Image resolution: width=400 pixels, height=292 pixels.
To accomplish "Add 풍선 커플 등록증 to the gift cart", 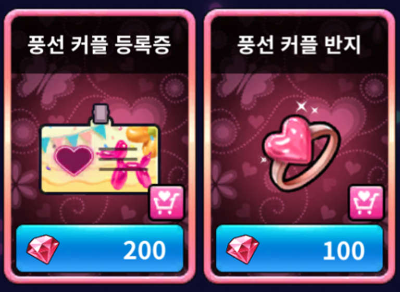I will pos(167,203).
